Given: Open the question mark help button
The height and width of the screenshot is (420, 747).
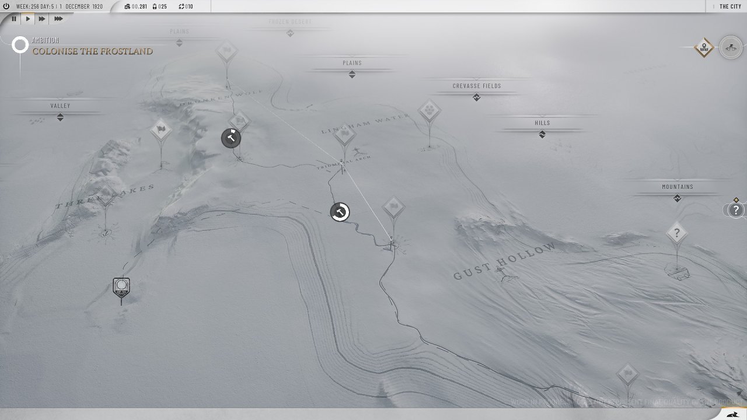Looking at the screenshot, I should pos(736,210).
